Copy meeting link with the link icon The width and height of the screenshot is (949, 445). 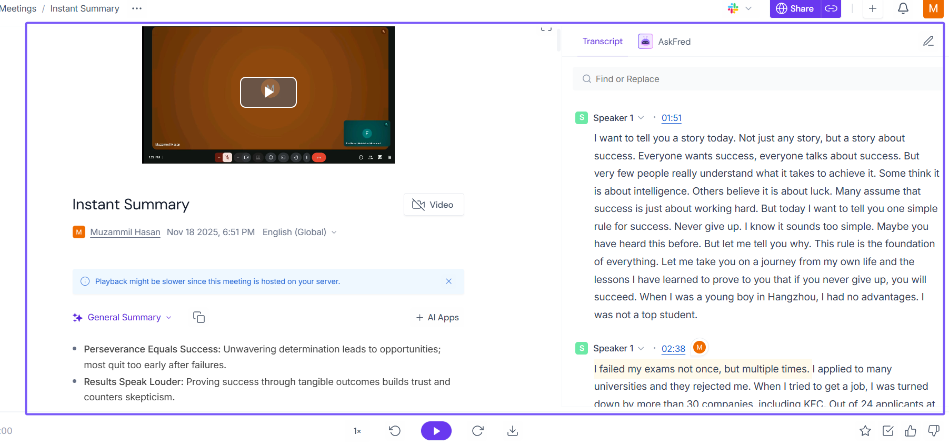pos(831,9)
